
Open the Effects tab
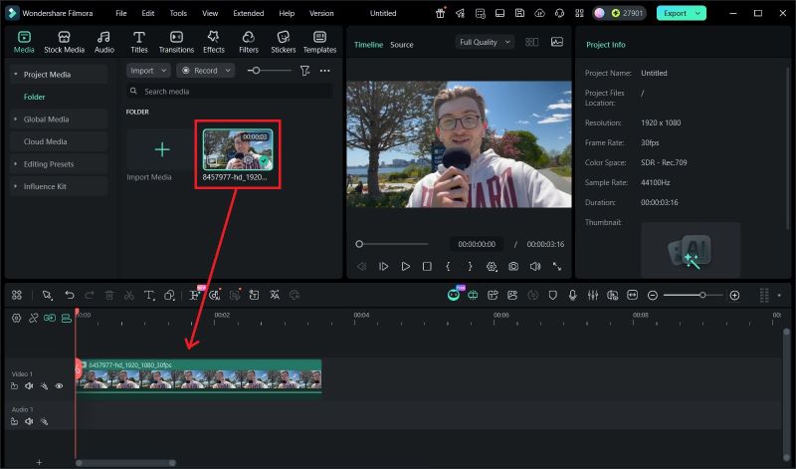pos(214,42)
